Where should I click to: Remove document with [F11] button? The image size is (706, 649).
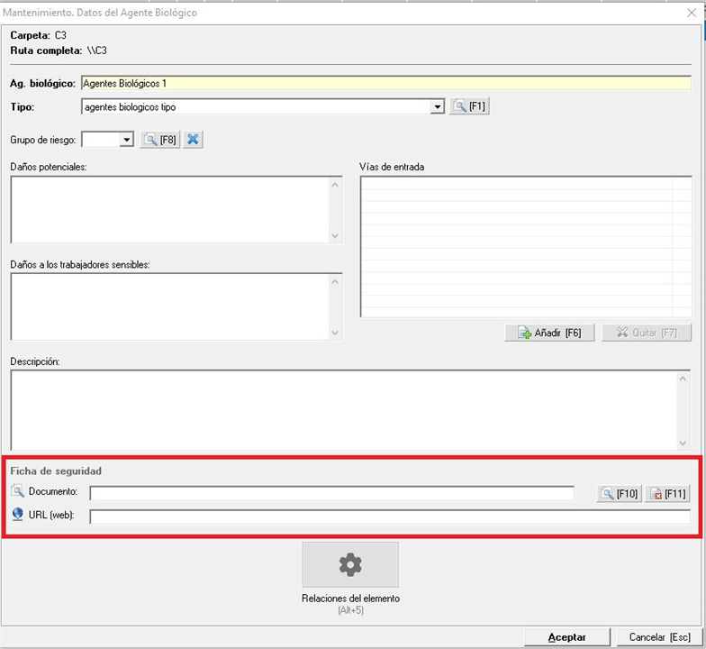pos(668,494)
